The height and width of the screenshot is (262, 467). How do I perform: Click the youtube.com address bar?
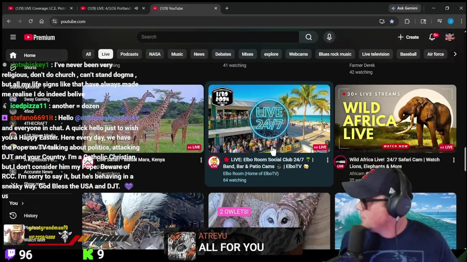215,21
